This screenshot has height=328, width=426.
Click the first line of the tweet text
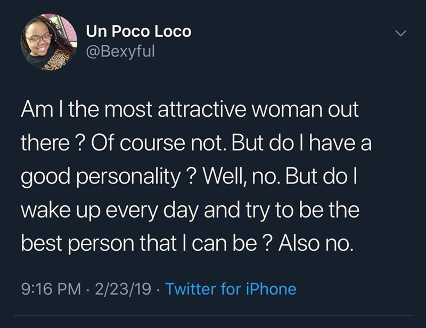click(190, 111)
